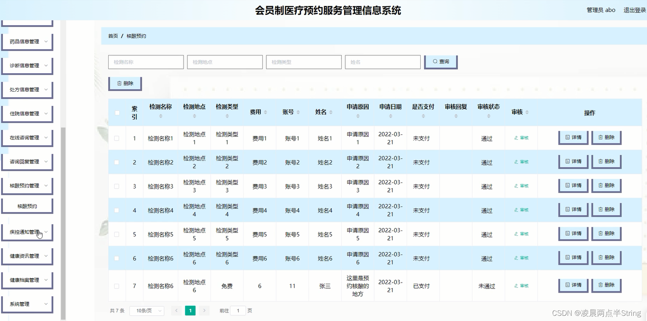Sort by 费用 column arrows

[266, 112]
